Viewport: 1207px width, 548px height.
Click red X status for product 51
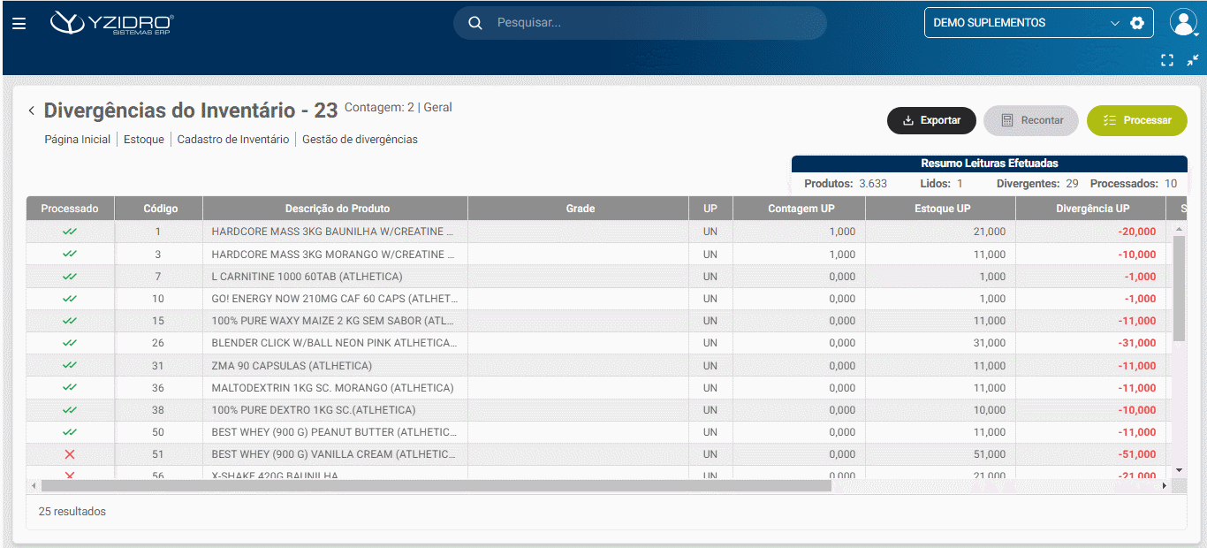[x=70, y=454]
